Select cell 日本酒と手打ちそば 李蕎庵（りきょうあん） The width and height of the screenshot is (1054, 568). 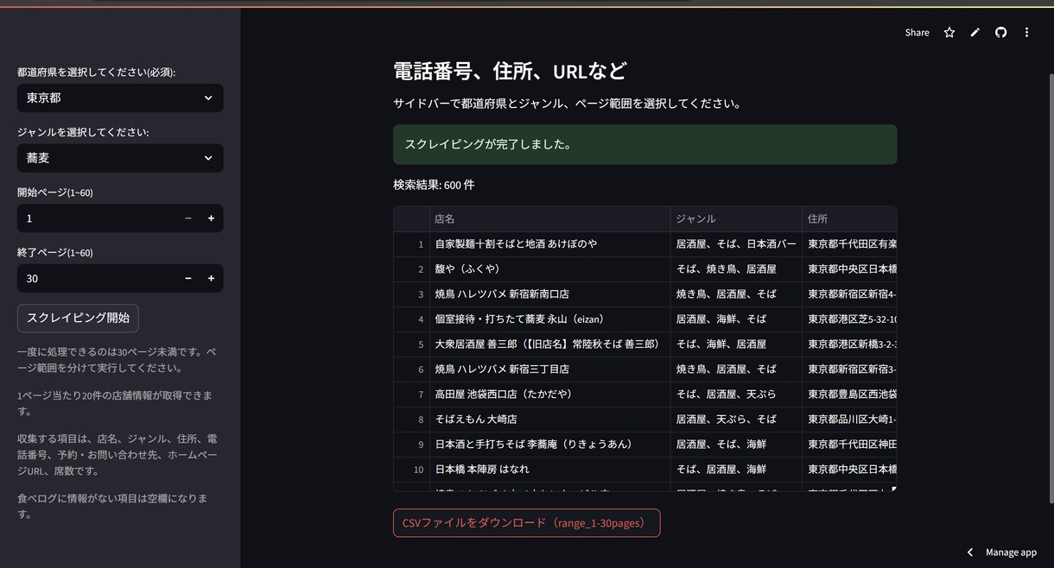coord(549,445)
